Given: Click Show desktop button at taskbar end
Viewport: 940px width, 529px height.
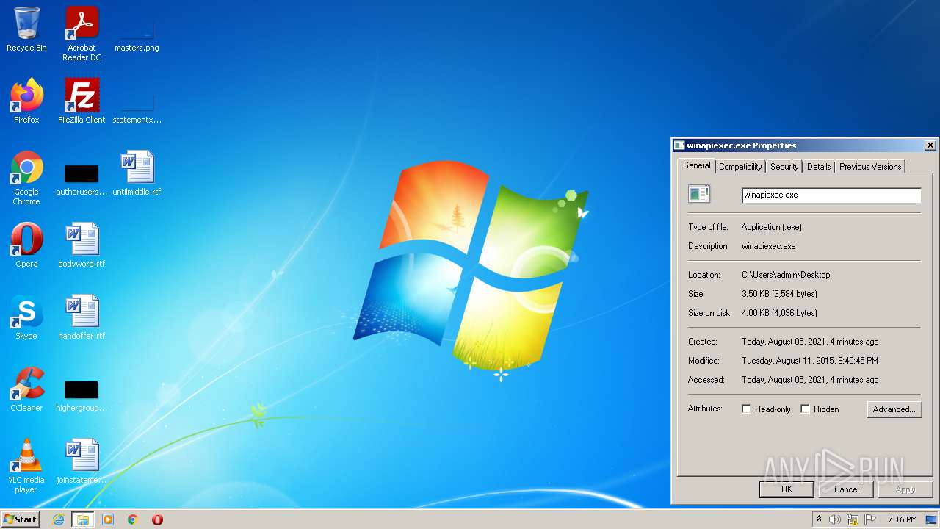Looking at the screenshot, I should tap(932, 519).
